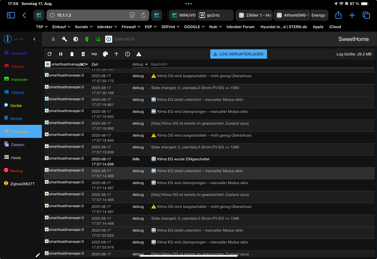Go to Hosts page
This screenshot has width=377, height=259.
coord(21,158)
